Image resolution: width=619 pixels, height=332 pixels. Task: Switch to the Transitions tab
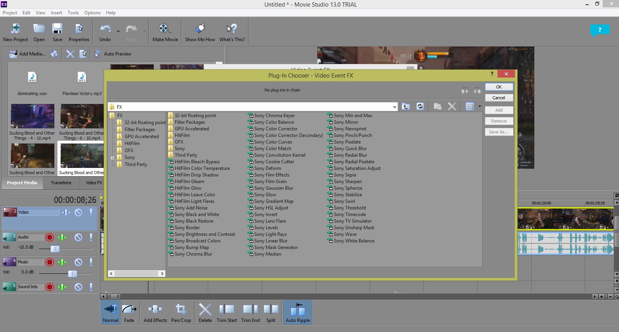click(61, 183)
